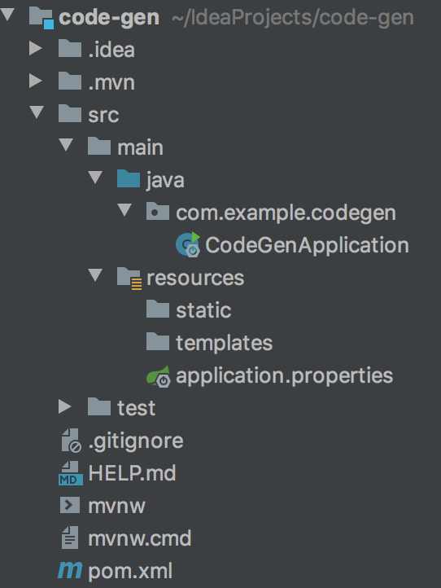441x588 pixels.
Task: Expand the .mvn folder arrow
Action: click(x=36, y=81)
